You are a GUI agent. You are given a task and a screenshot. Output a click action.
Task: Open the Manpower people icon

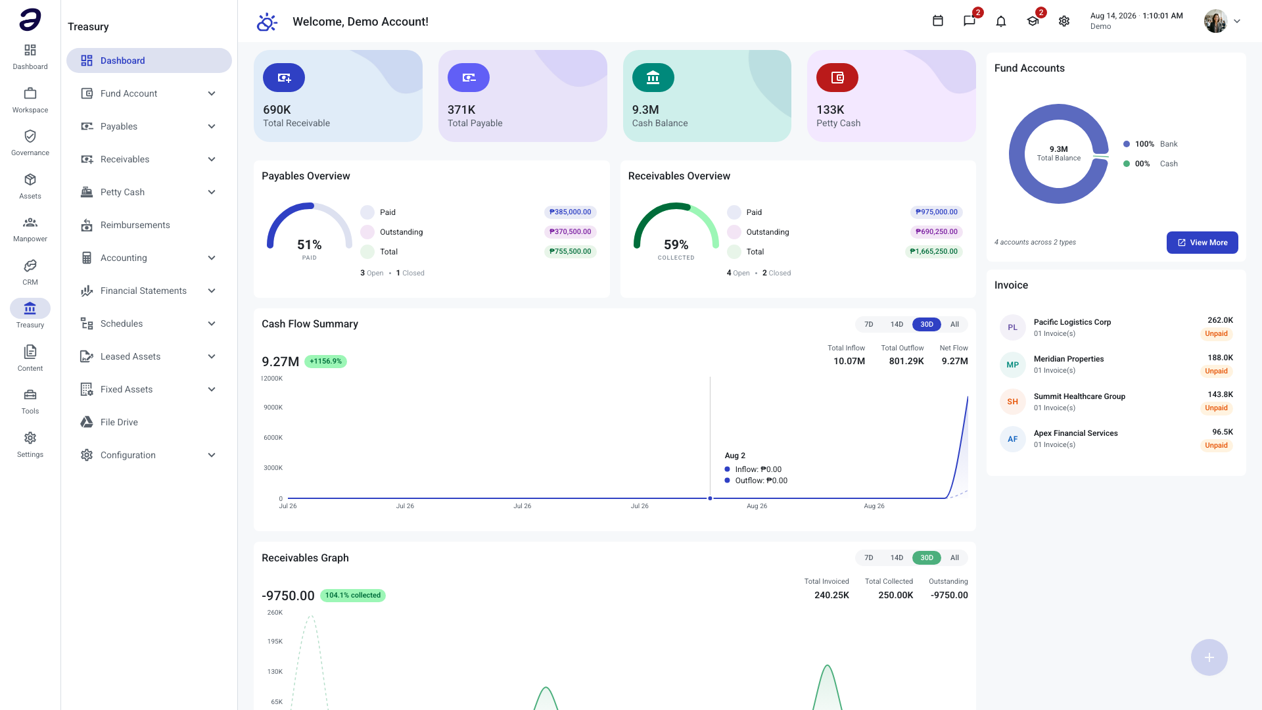30,222
